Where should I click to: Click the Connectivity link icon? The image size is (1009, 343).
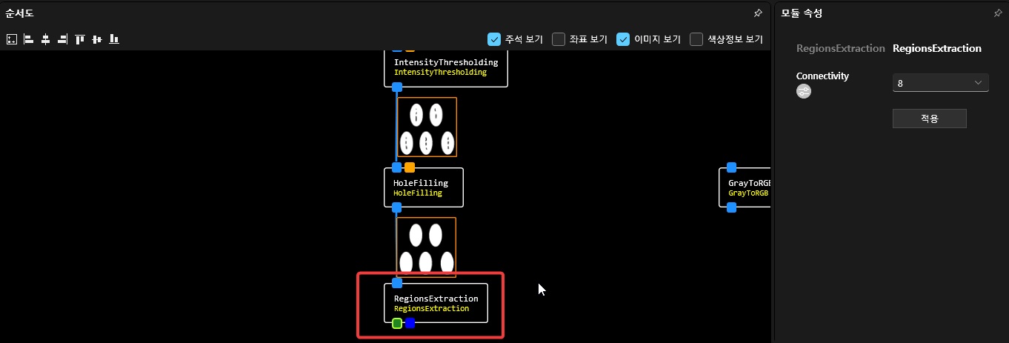(804, 91)
